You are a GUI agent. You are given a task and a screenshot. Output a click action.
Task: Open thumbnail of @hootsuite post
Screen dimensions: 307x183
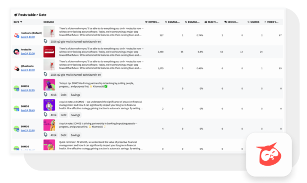tap(49, 65)
